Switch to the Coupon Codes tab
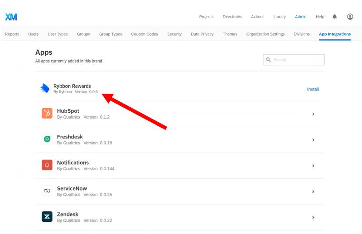Viewport: 362px width, 234px height. [x=145, y=34]
